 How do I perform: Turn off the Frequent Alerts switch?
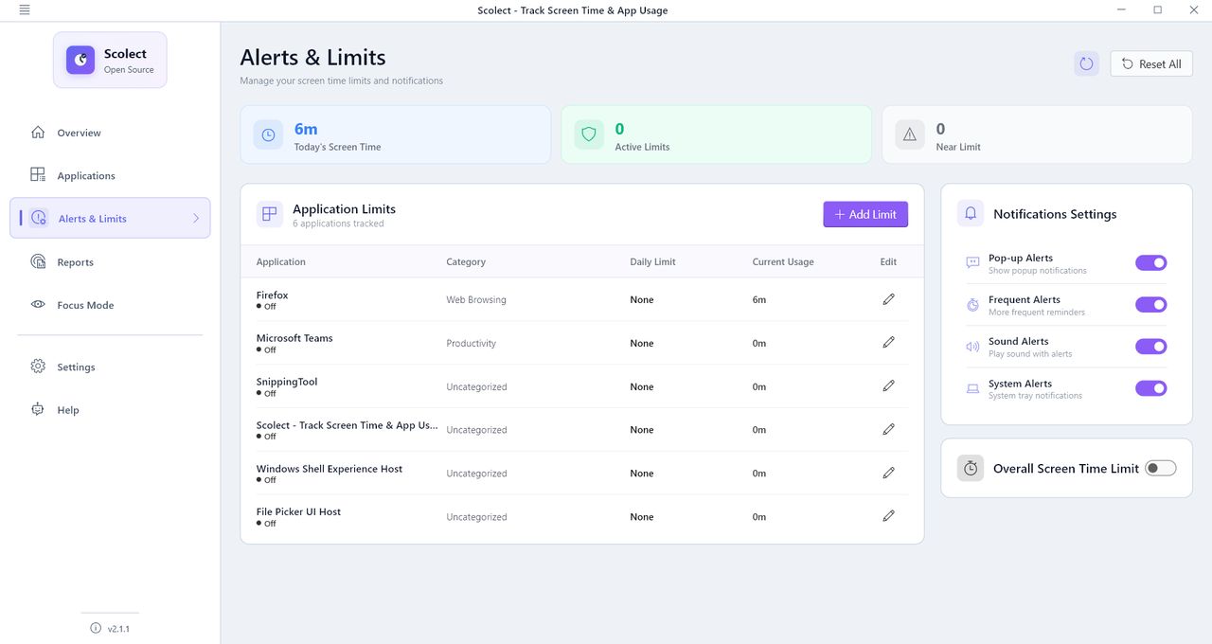click(x=1151, y=305)
